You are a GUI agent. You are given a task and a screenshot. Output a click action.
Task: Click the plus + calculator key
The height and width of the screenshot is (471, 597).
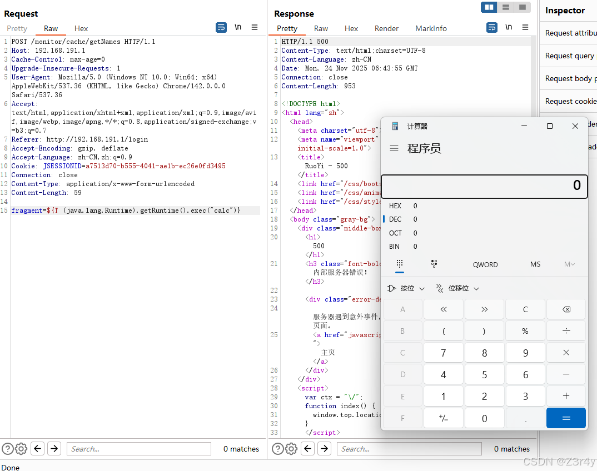[566, 396]
